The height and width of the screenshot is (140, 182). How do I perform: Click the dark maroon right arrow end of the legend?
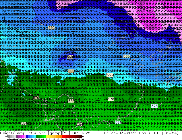82,137
